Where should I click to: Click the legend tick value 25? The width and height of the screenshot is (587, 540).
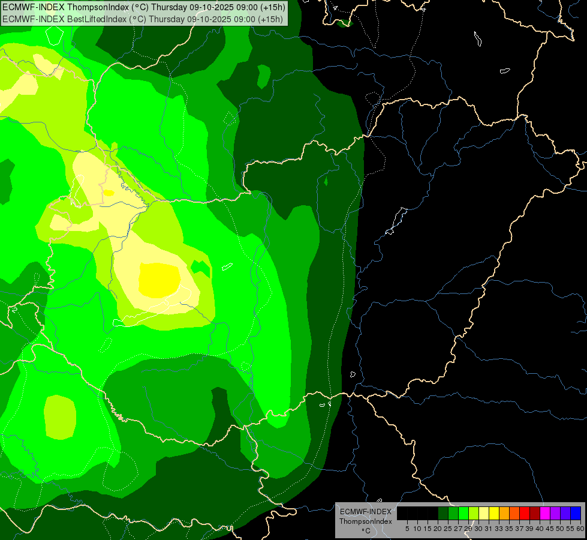tap(448, 529)
